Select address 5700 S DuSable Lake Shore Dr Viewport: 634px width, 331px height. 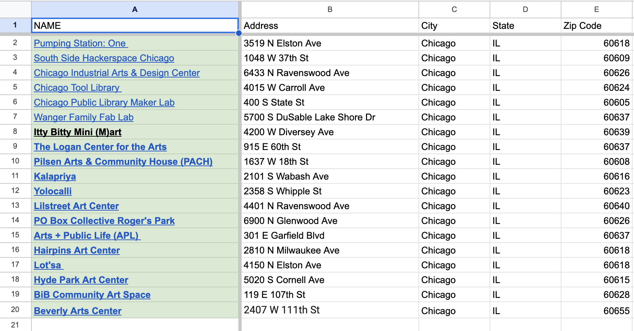click(330, 117)
